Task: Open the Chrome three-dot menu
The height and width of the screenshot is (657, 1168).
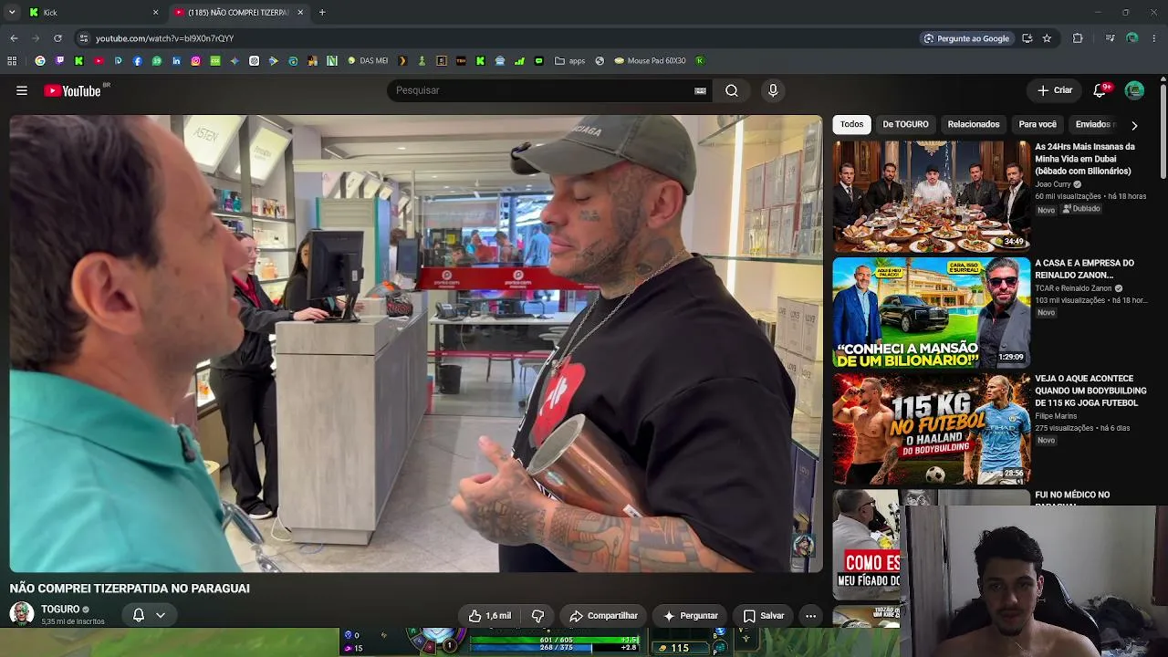Action: pyautogui.click(x=1154, y=38)
